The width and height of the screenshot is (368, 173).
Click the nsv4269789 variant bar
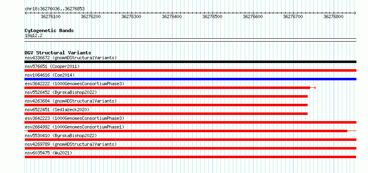coord(190,148)
